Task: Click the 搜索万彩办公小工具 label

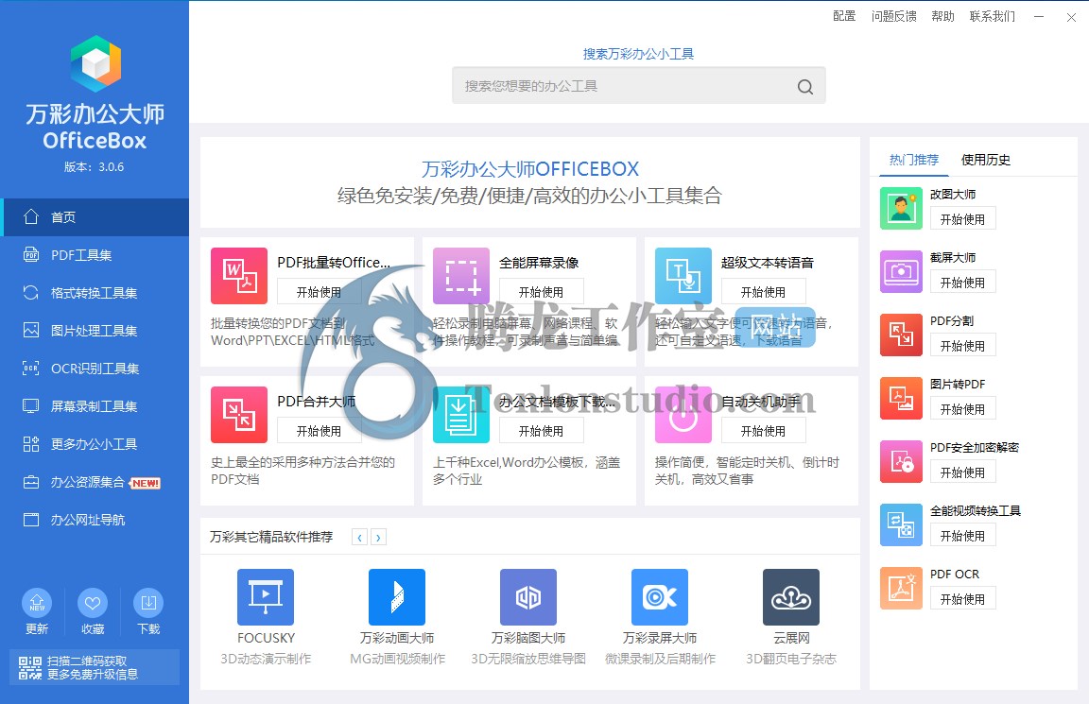Action: (638, 54)
